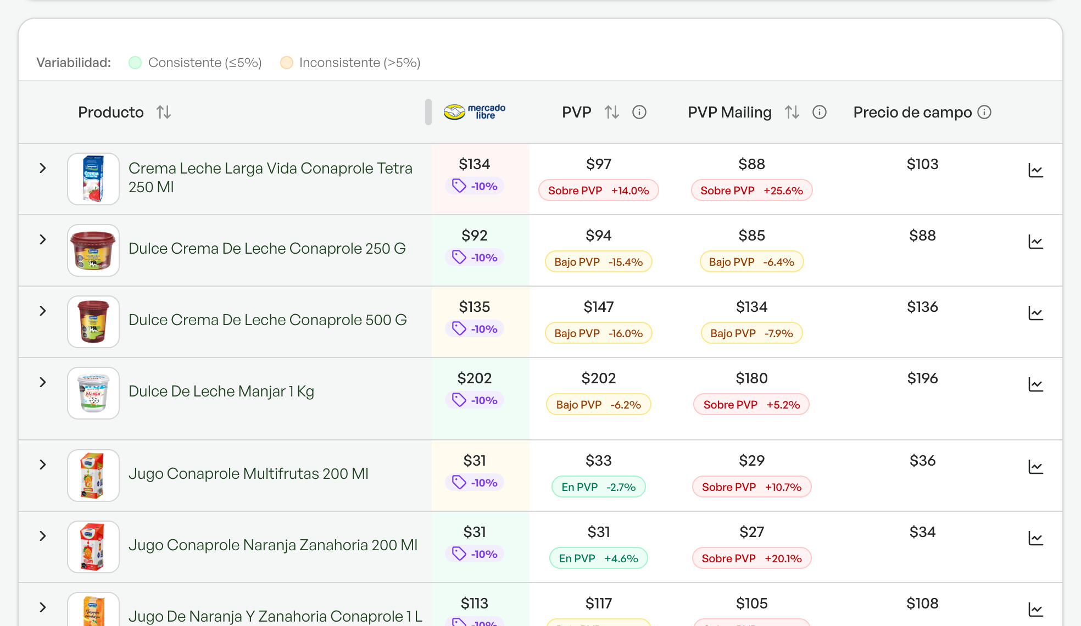This screenshot has height=626, width=1081.
Task: Open PVP Mailing info icon
Action: click(819, 112)
